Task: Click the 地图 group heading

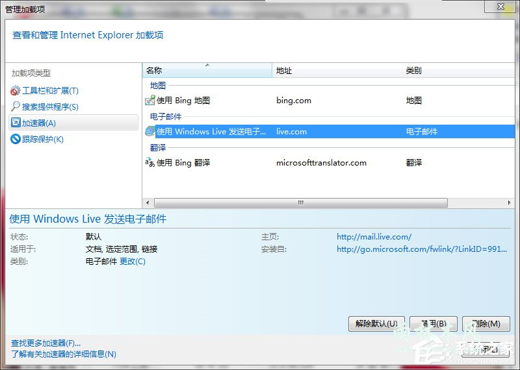Action: (158, 86)
